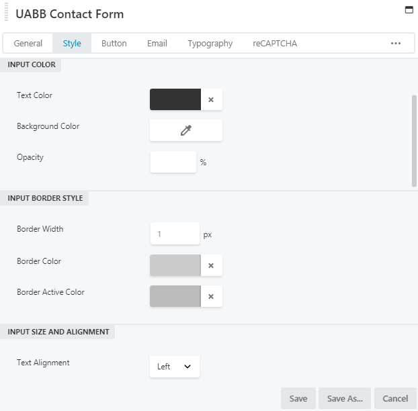The height and width of the screenshot is (411, 418).
Task: Cancel the contact form settings
Action: point(395,398)
